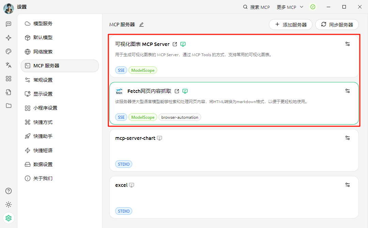
Task: Open the external link icon of 可视化图表 MCP Server
Action: coord(175,44)
